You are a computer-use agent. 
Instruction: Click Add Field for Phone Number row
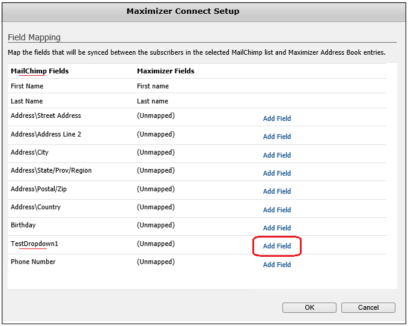277,265
